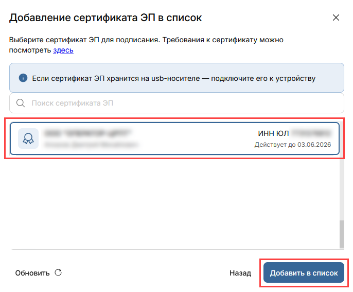
Task: Open the "здесь" certificate requirements link
Action: pyautogui.click(x=63, y=50)
